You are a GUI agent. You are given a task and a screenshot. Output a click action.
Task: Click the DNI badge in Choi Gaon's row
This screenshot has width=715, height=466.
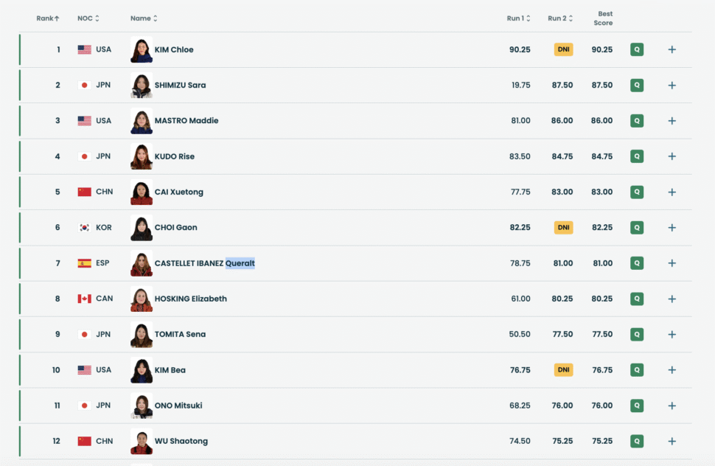[564, 228]
